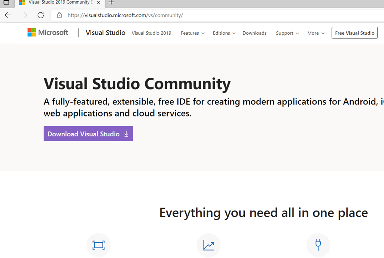This screenshot has width=384, height=258.
Task: Click the Visual Studio brand link
Action: click(x=105, y=33)
